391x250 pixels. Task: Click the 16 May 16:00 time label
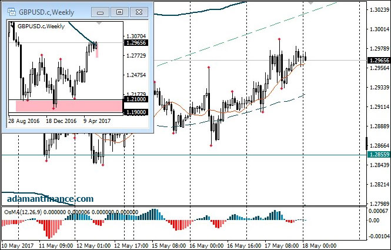tap(244, 245)
